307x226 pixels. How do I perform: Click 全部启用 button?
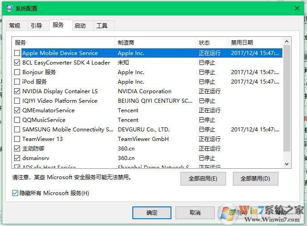coord(203,179)
